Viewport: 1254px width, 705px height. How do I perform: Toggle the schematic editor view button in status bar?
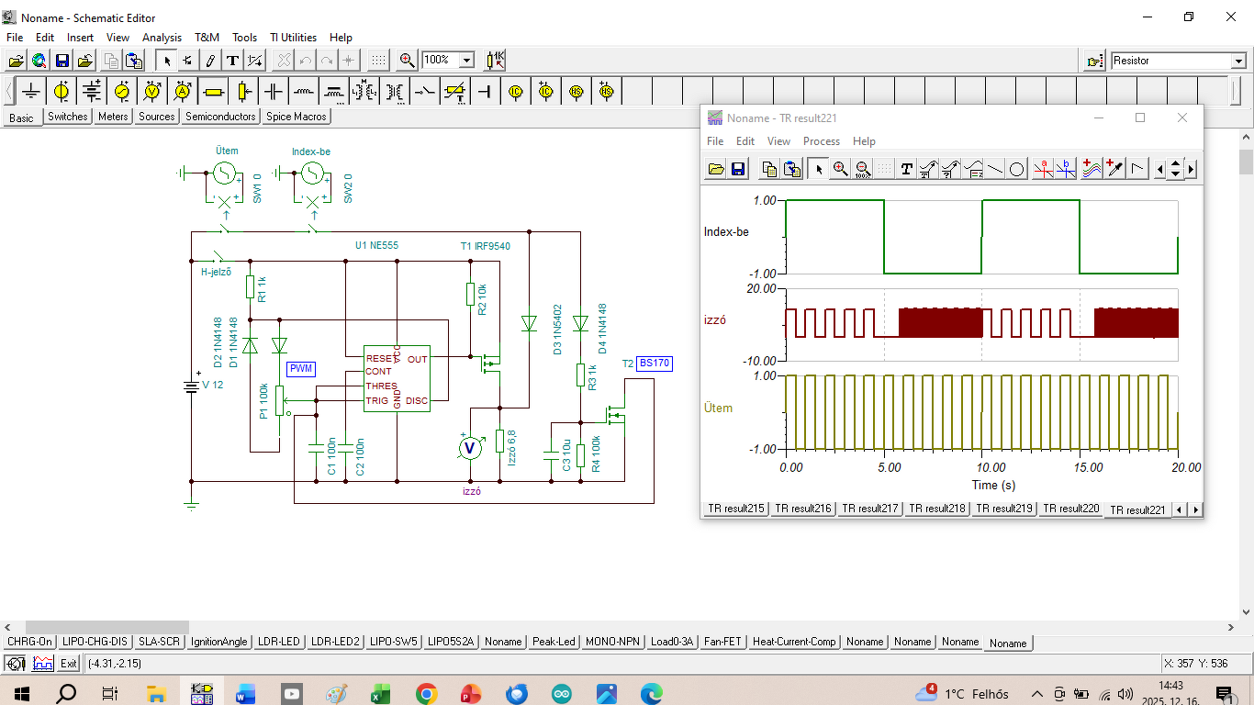tap(16, 664)
